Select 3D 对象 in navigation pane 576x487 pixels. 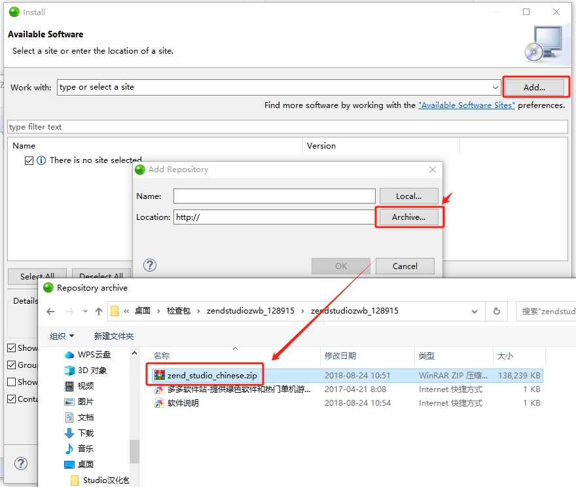coord(86,370)
